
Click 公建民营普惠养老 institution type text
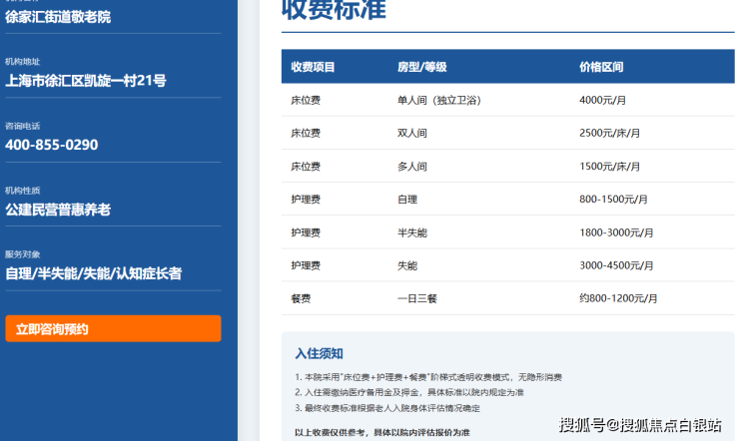(58, 210)
